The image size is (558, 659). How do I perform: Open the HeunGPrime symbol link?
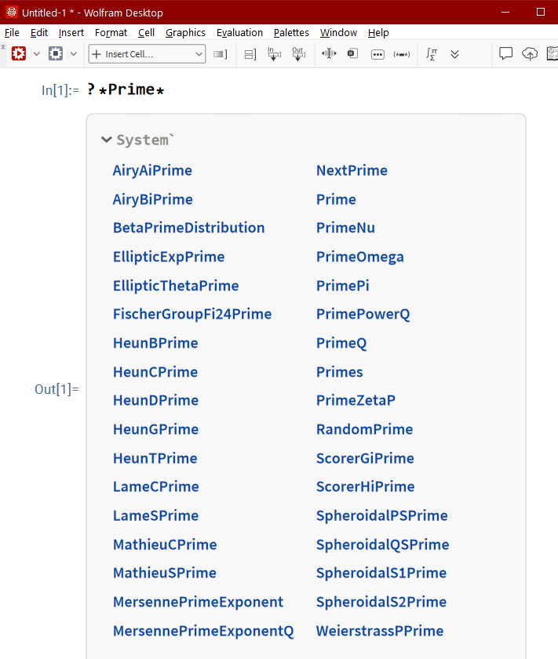click(155, 429)
